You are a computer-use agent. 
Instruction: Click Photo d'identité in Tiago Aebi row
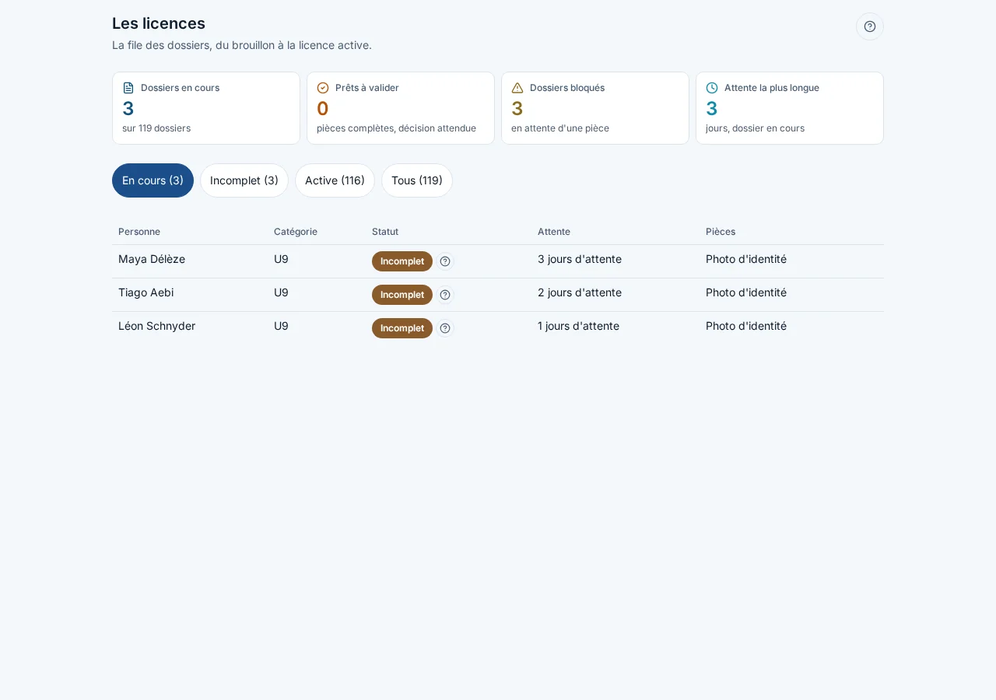(746, 292)
